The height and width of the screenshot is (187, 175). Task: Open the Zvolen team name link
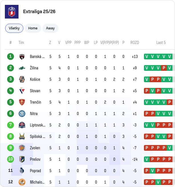point(35,148)
